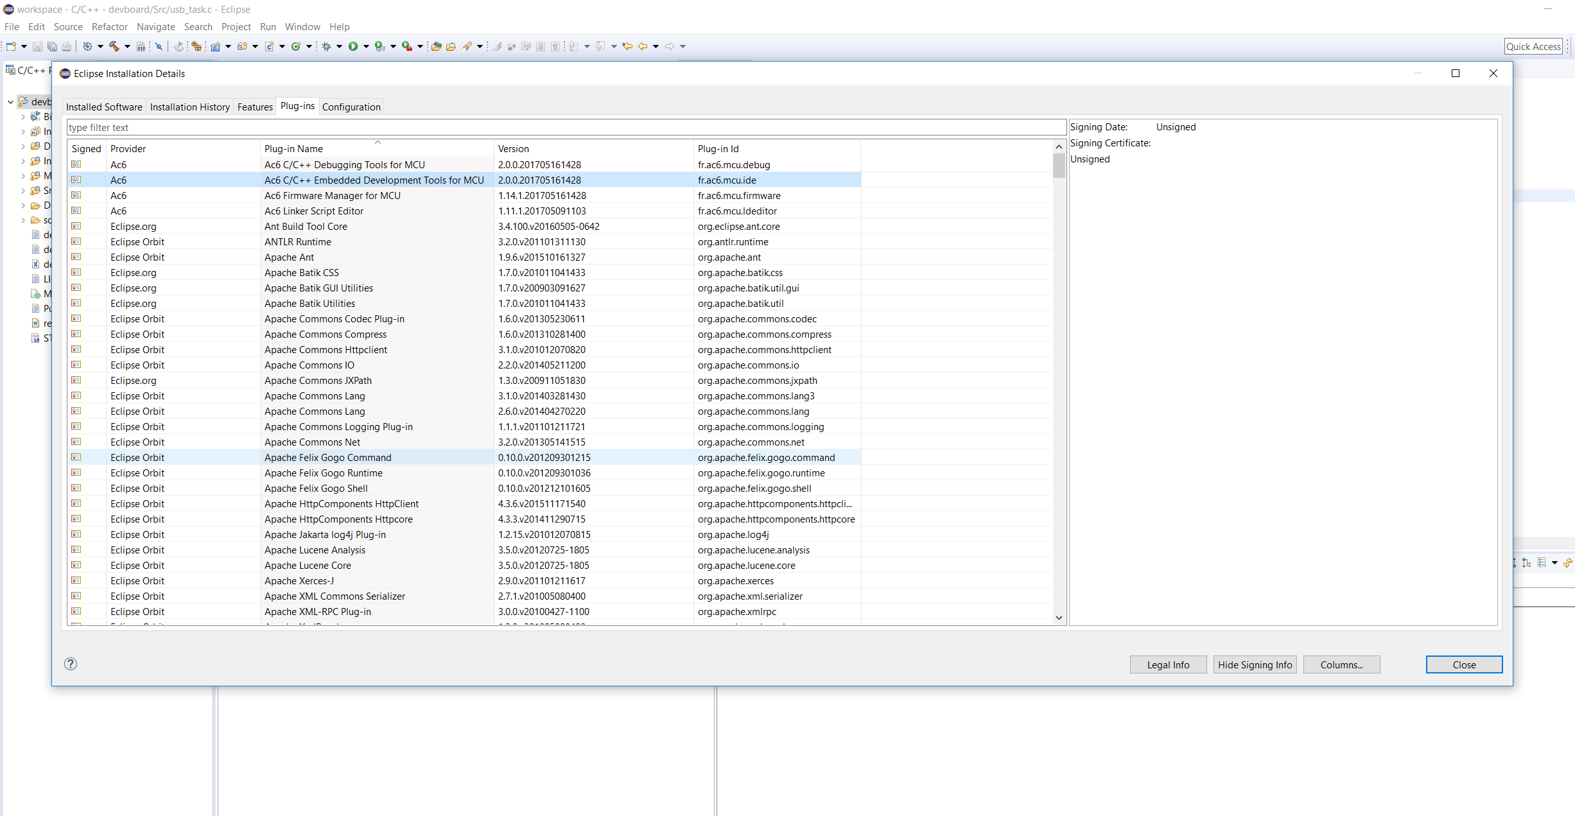Click the New C Source Folder icon
The image size is (1575, 816).
click(242, 46)
